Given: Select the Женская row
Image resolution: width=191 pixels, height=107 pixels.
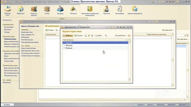Looking at the screenshot, I should [x=95, y=45].
